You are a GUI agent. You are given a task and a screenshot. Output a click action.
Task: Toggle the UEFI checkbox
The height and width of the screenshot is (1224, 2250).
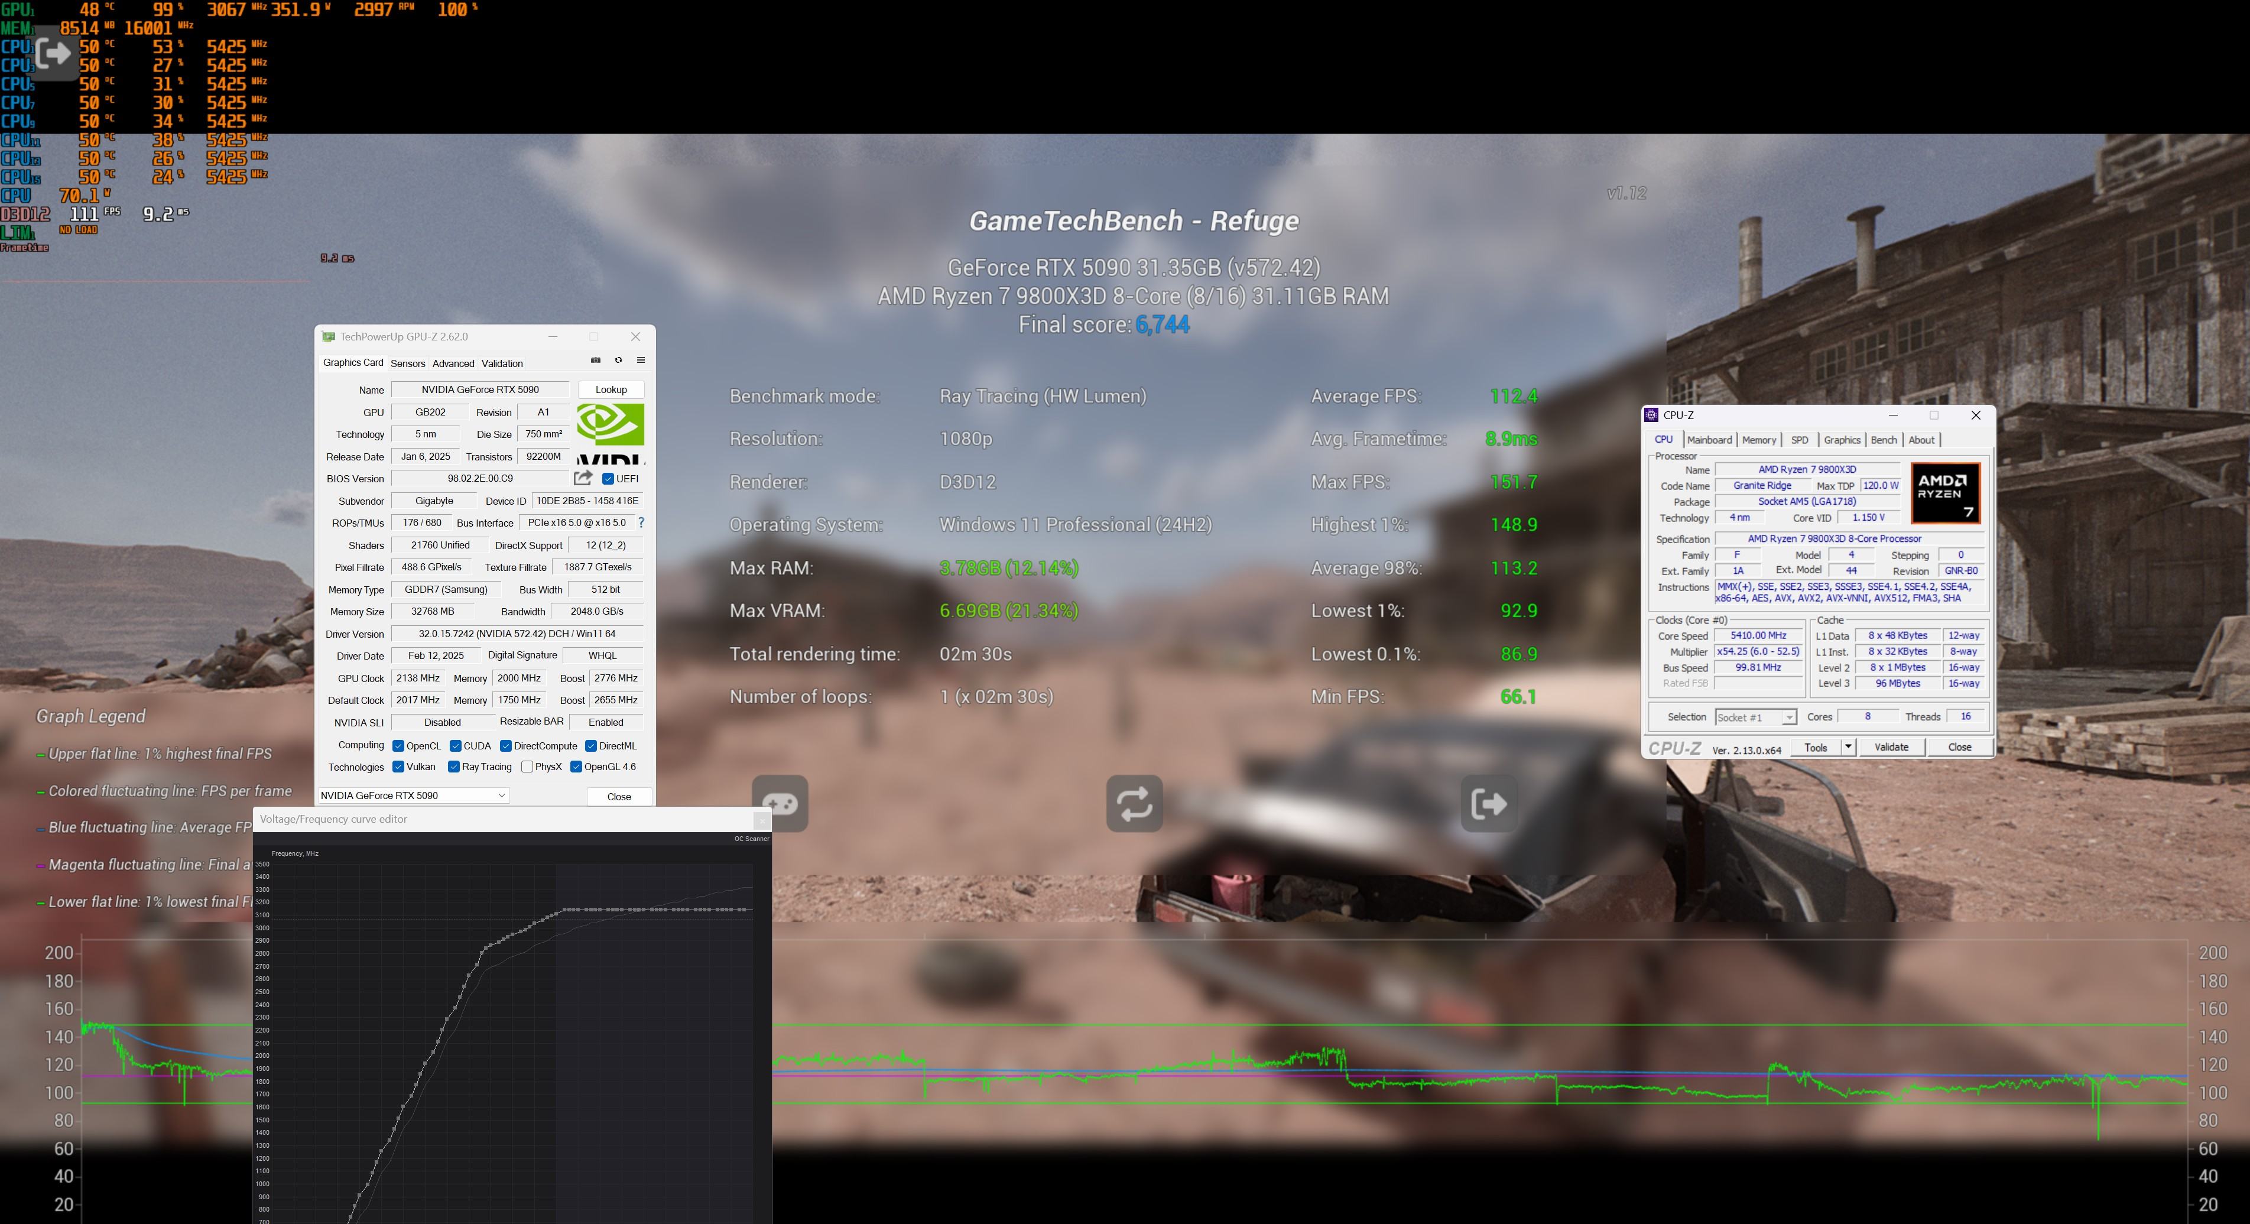coord(608,479)
